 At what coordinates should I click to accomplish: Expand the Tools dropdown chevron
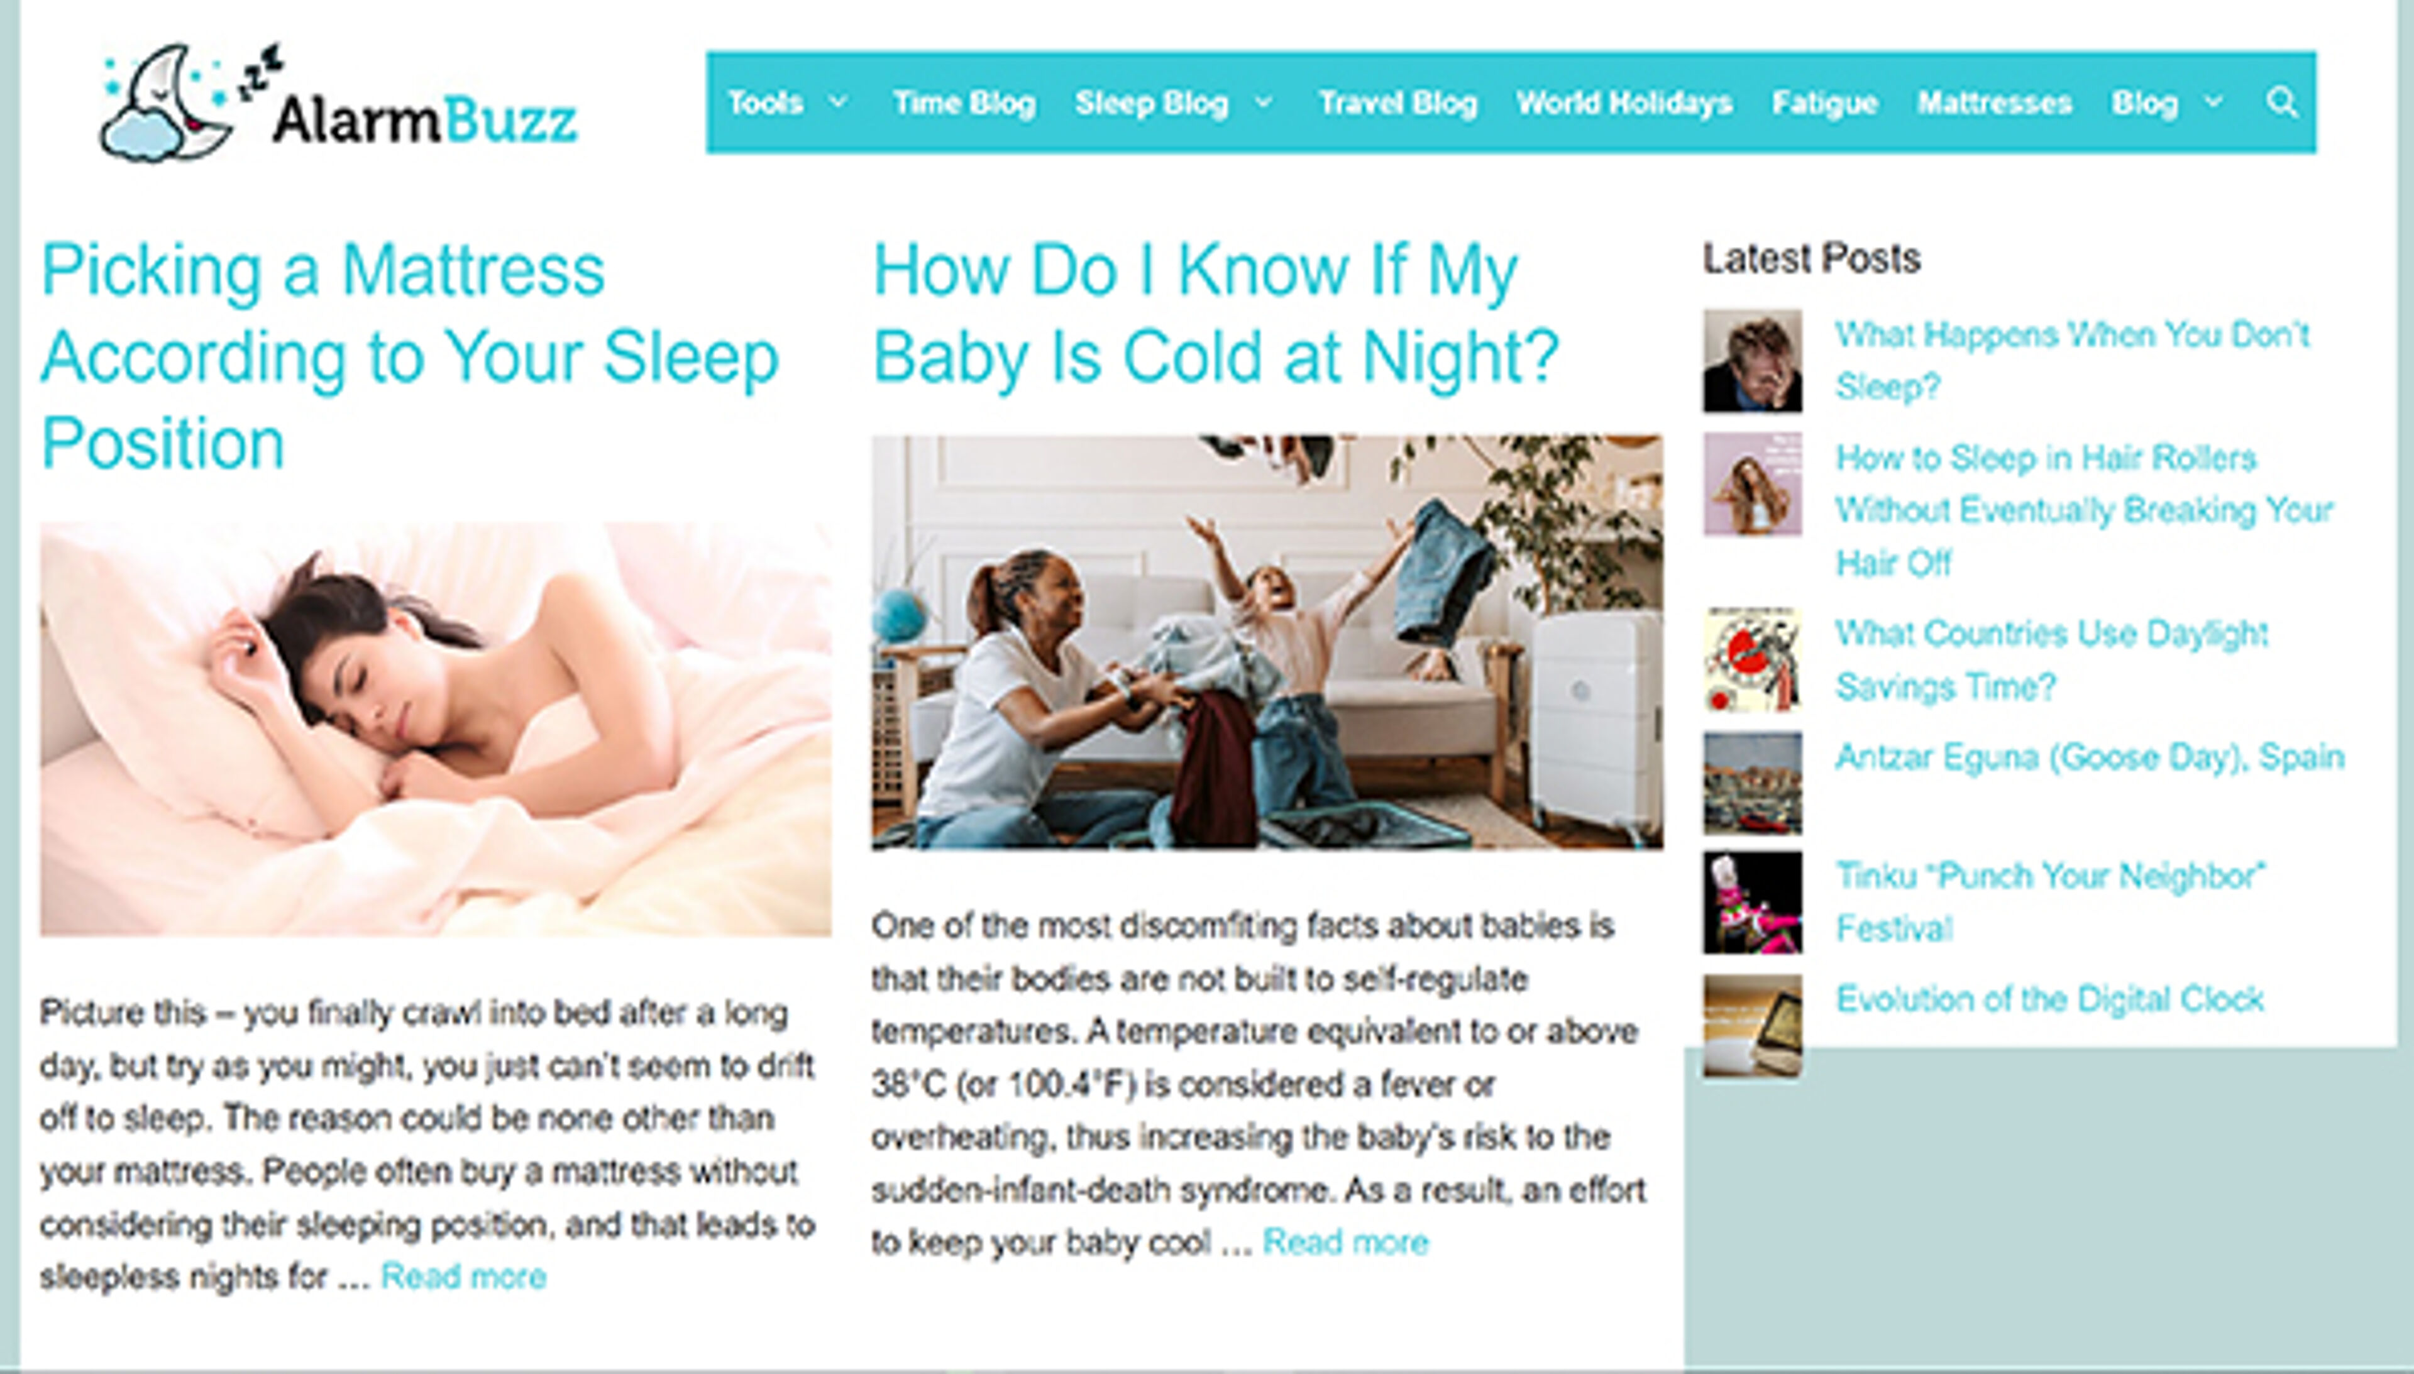coord(837,101)
